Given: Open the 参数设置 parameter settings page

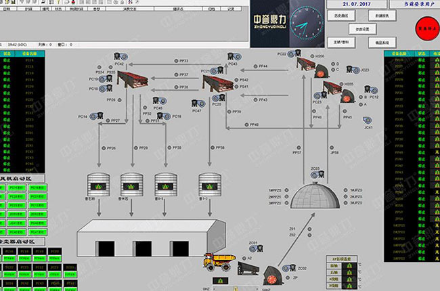Looking at the screenshot, I should click(x=361, y=29).
